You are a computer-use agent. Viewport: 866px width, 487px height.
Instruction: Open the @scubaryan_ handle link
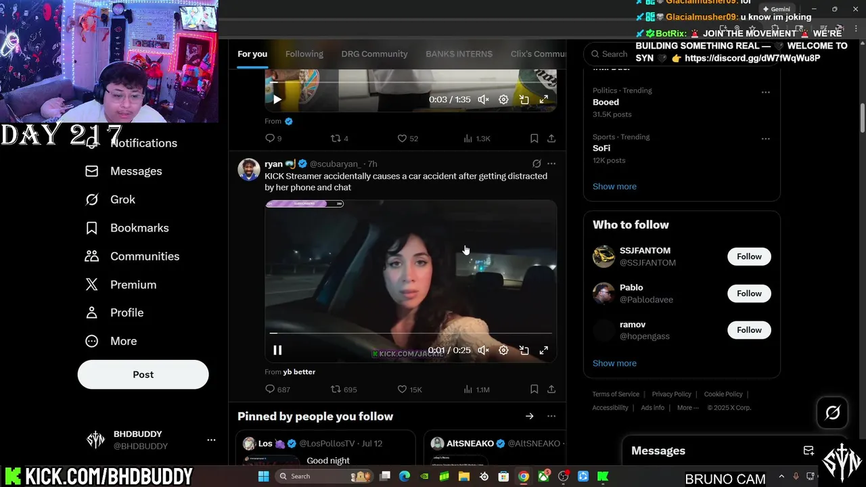tap(335, 164)
